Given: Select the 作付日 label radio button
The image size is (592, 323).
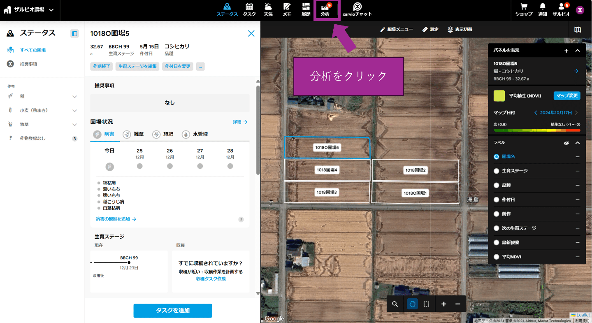Looking at the screenshot, I should 497,200.
